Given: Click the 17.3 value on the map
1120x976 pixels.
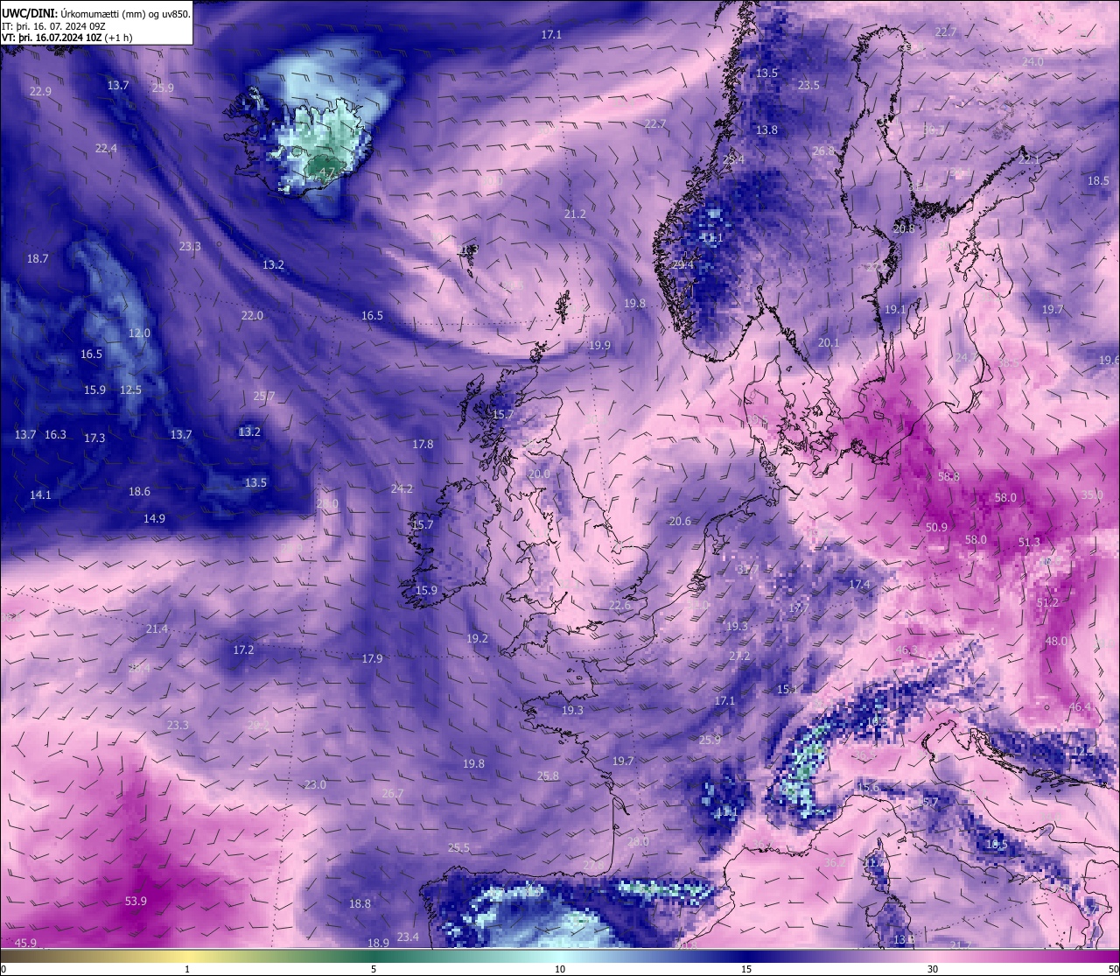Looking at the screenshot, I should (x=94, y=438).
